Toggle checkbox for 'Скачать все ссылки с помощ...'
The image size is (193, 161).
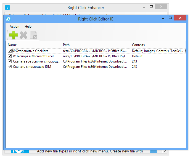pos(10,61)
